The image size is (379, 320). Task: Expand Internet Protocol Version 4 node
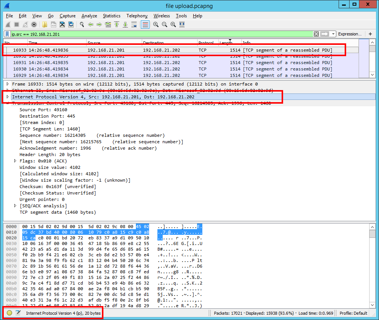[x=8, y=97]
